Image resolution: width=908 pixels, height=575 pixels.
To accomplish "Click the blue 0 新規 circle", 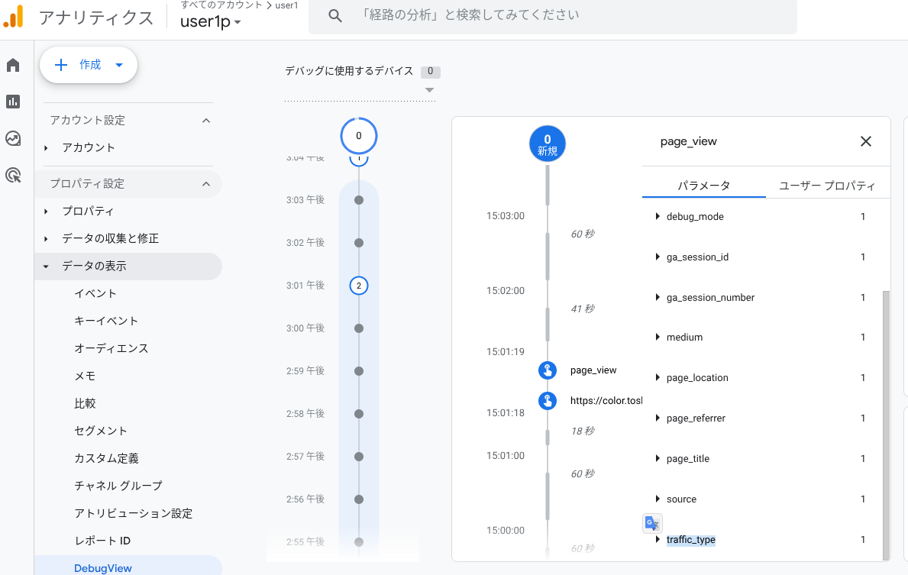I will (548, 144).
